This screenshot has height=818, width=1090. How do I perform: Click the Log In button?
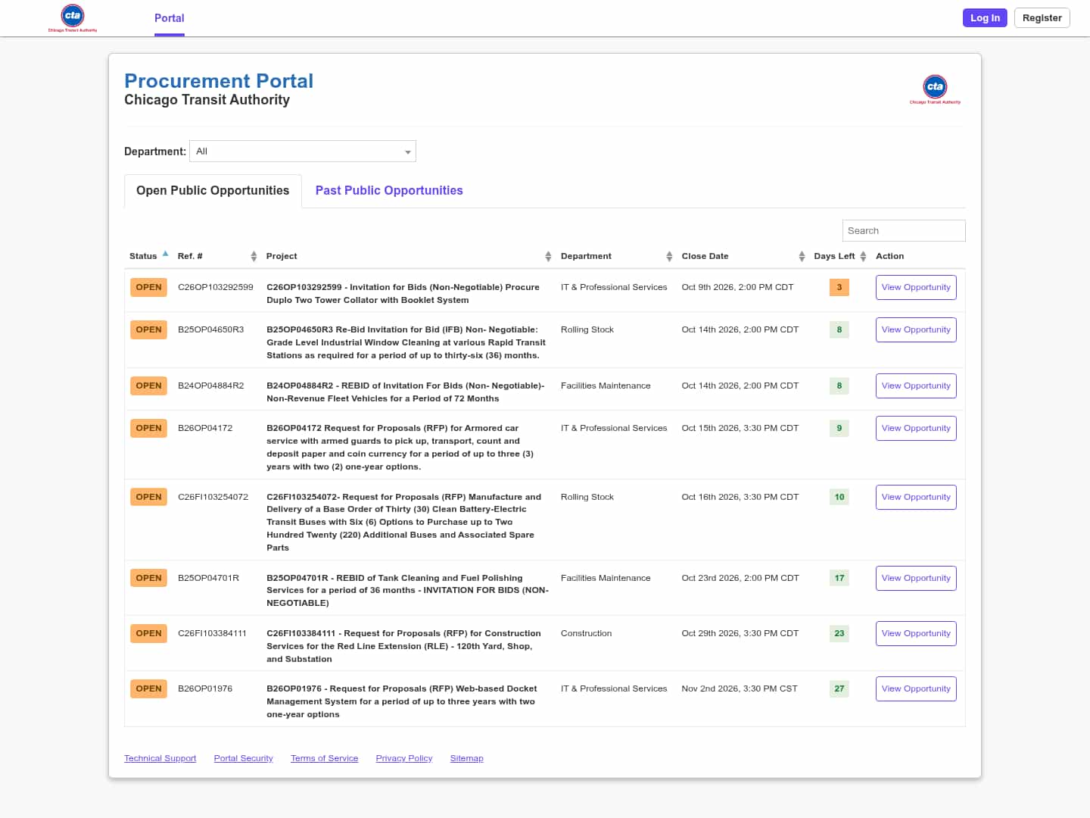click(x=985, y=18)
